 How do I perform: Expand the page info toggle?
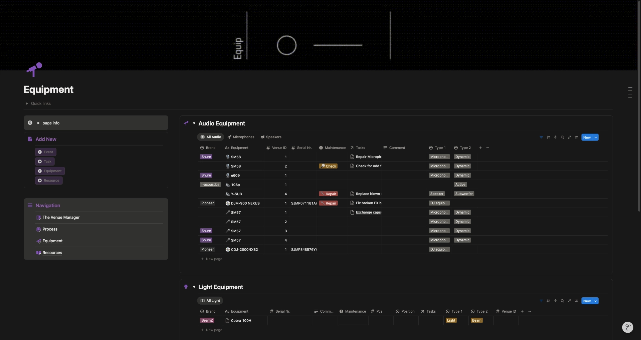pos(38,123)
